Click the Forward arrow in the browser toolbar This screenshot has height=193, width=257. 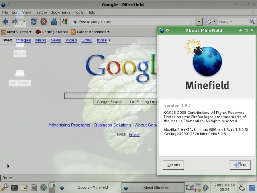16,21
